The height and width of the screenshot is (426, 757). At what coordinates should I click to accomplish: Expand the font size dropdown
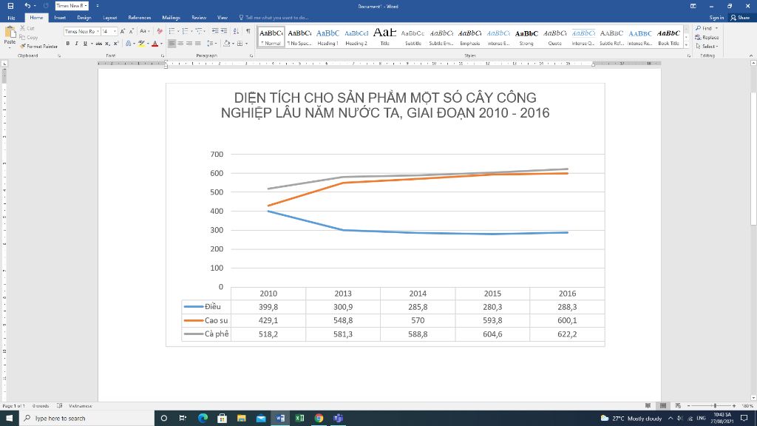(115, 32)
